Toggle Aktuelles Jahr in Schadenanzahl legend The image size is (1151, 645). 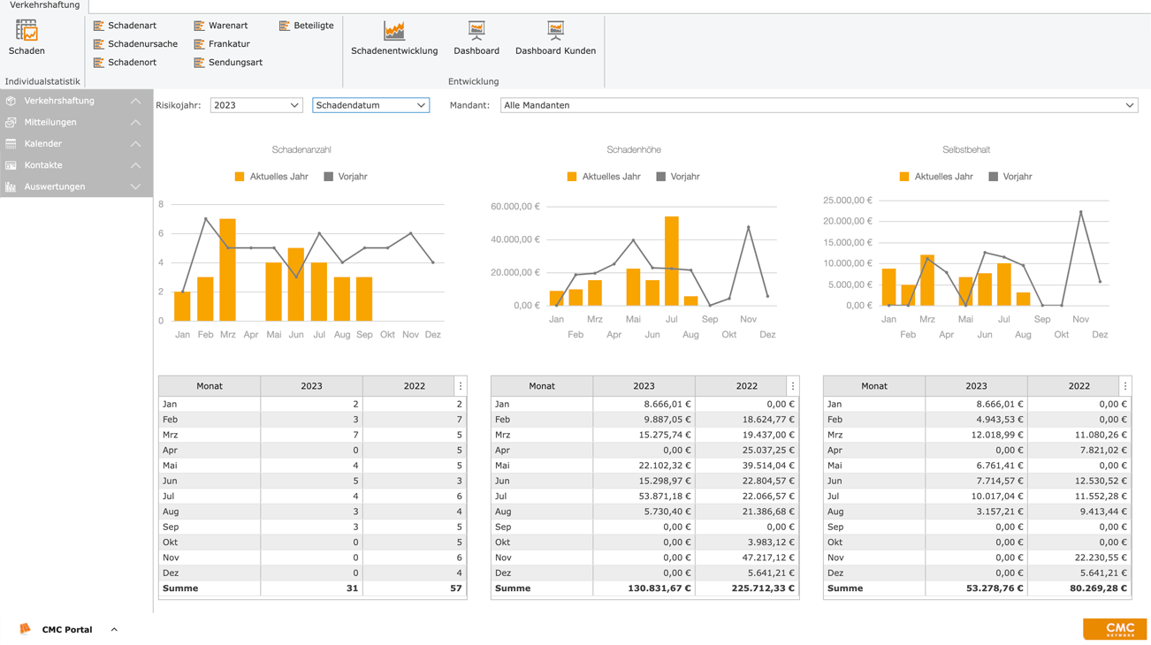(x=271, y=177)
